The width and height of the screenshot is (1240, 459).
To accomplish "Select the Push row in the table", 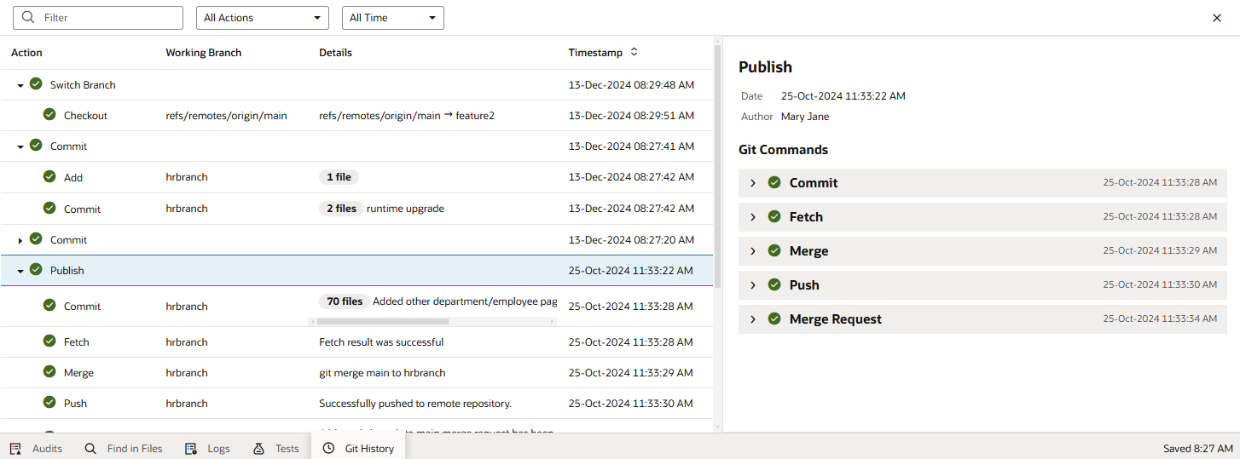I will click(x=356, y=404).
